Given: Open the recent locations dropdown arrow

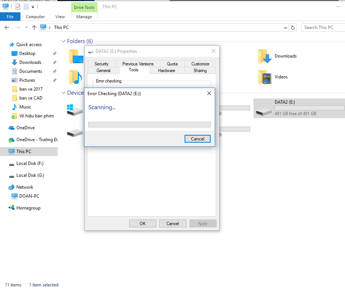Looking at the screenshot, I should (x=26, y=27).
